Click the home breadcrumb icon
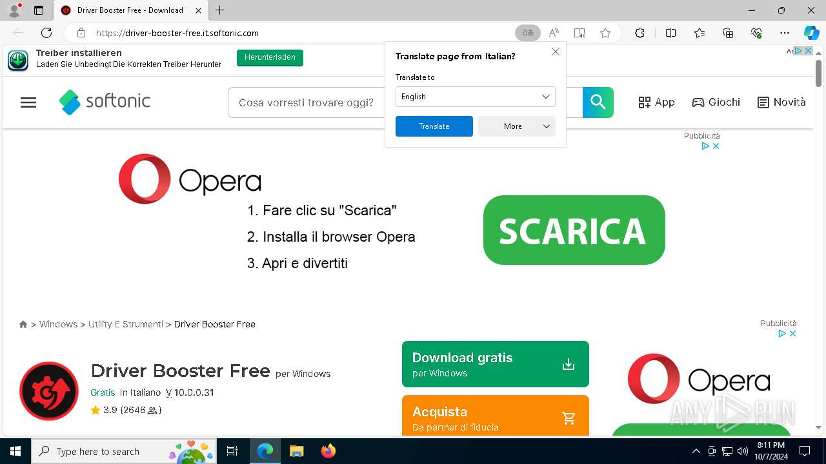This screenshot has width=826, height=464. pos(23,324)
